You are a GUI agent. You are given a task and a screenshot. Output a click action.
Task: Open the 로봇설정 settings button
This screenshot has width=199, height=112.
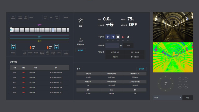pos(80,50)
